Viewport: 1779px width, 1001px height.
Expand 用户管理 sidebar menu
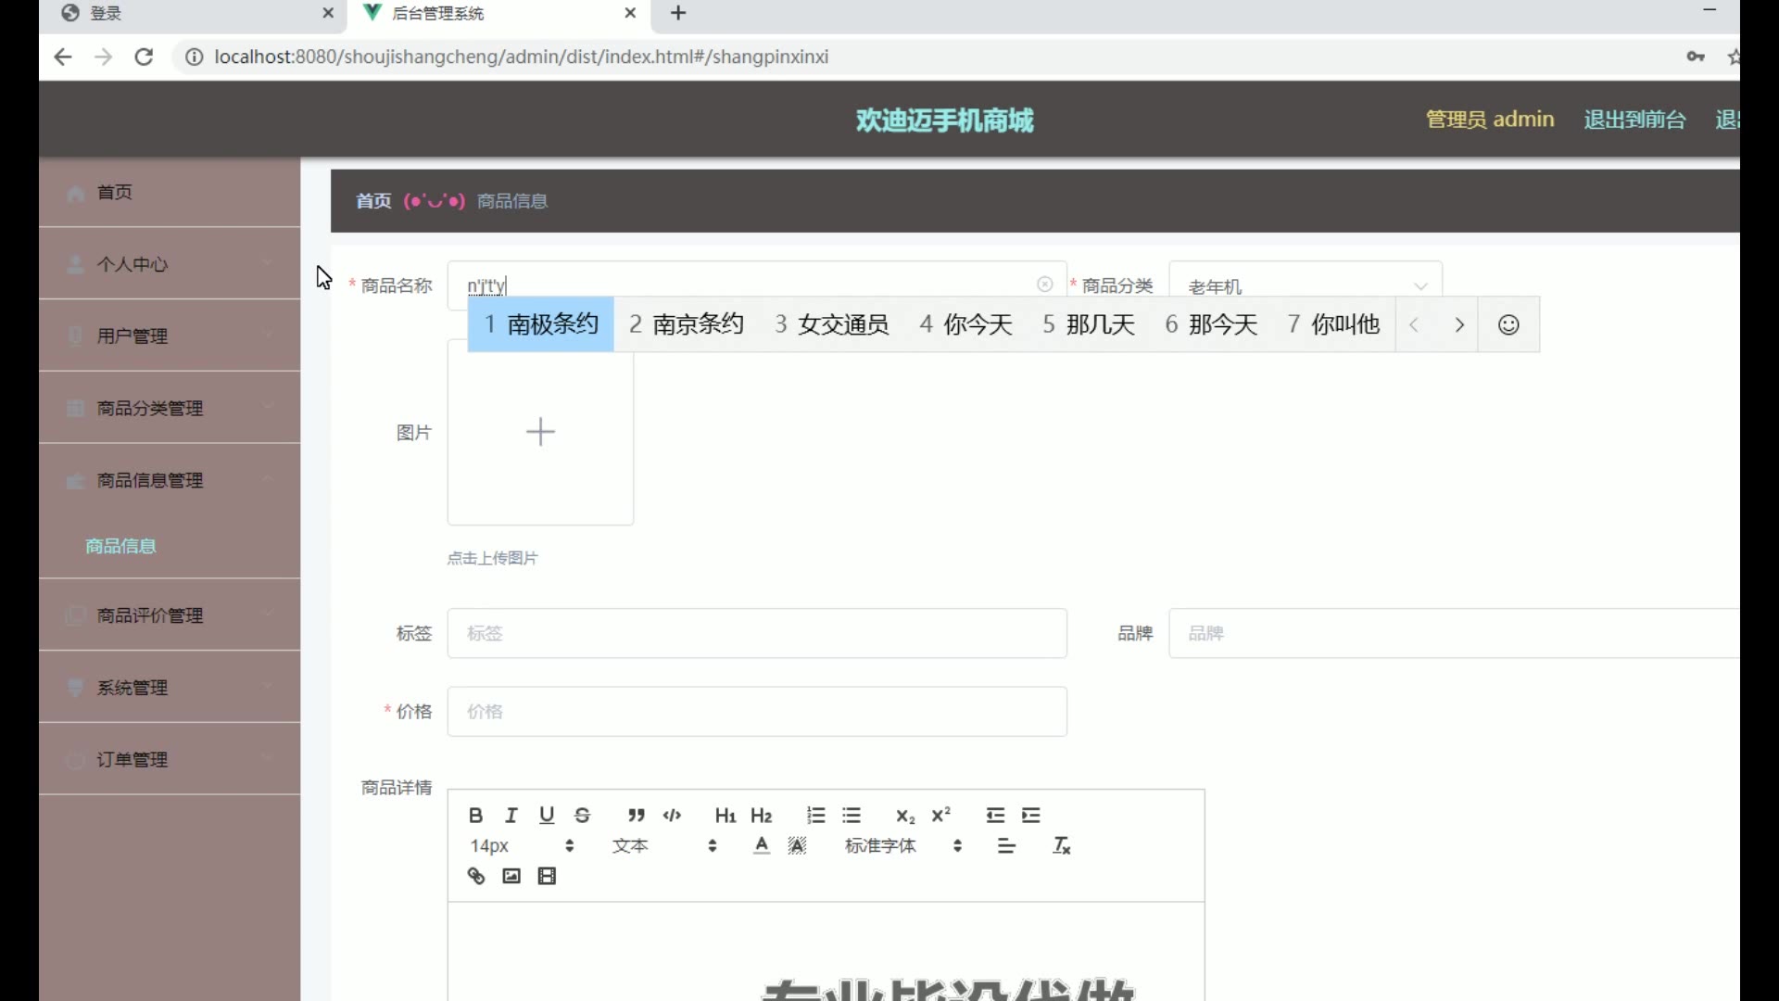click(x=170, y=336)
